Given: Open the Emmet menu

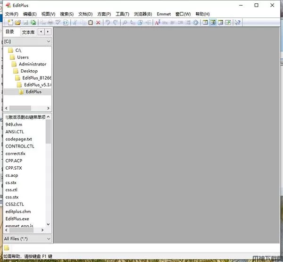Looking at the screenshot, I should coord(164,14).
